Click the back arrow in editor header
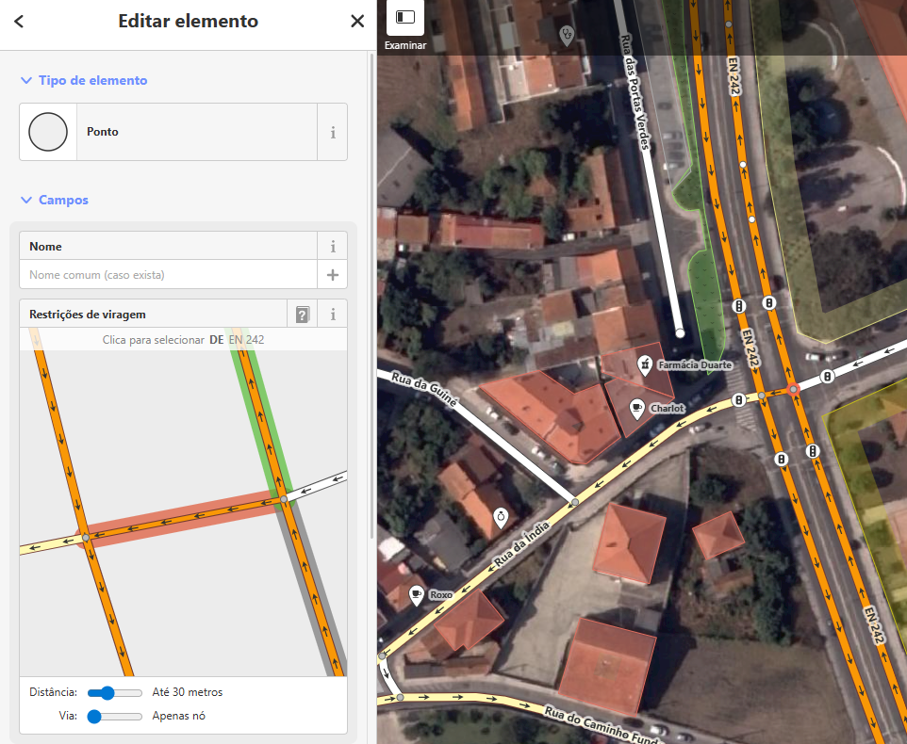Image resolution: width=907 pixels, height=744 pixels. coord(19,22)
